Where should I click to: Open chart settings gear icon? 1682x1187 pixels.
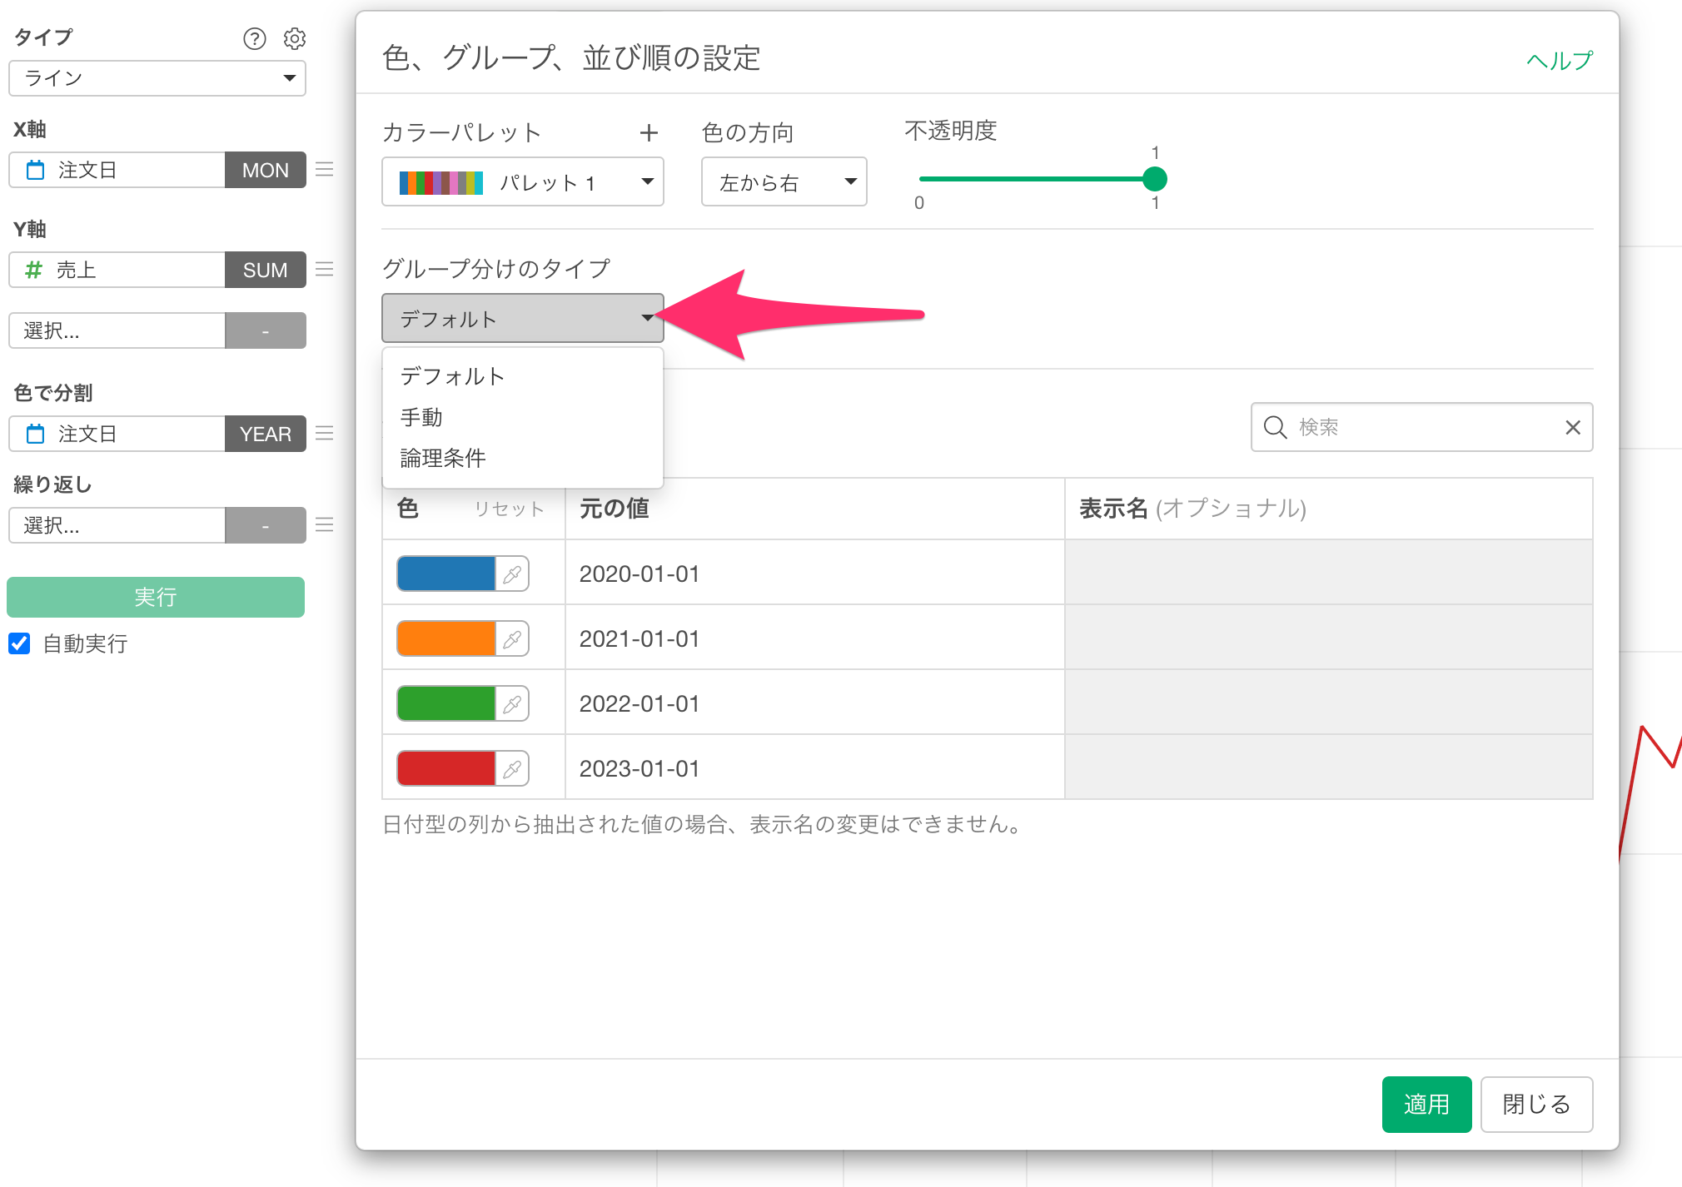tap(295, 38)
